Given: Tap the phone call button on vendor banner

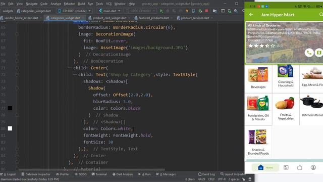Looking at the screenshot, I should click(x=309, y=53).
